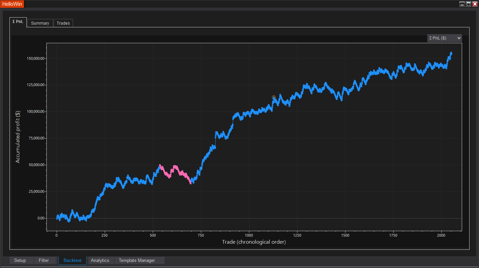Click the 1000 x-axis tick label
Image resolution: width=479 pixels, height=268 pixels.
click(249, 235)
